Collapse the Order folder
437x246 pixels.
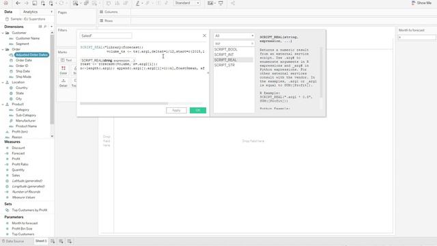[3, 49]
